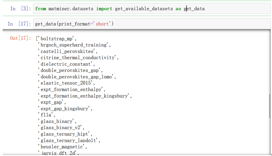Click 'boltztrap_mp' in the output list
272x156 pixels.
coord(56,39)
